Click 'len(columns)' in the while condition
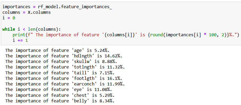The width and height of the screenshot is (241, 105). (44, 29)
